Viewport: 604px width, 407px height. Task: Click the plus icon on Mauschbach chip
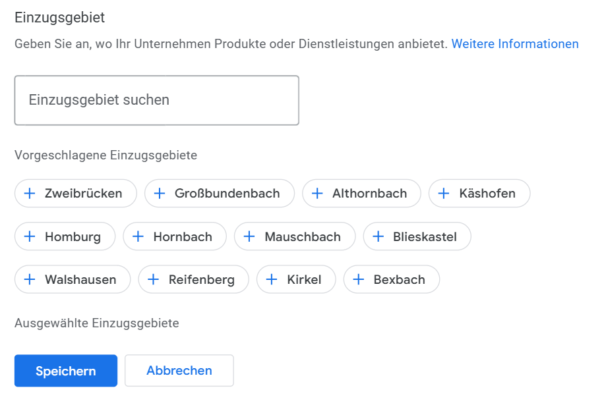pyautogui.click(x=249, y=236)
